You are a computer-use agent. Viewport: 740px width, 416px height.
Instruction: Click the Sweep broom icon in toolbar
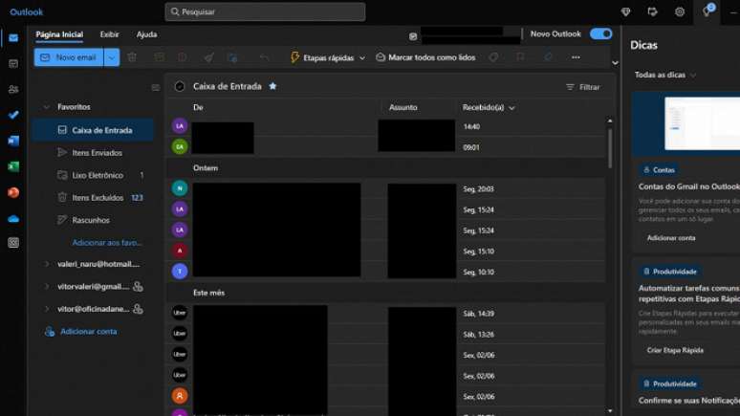[x=208, y=57]
